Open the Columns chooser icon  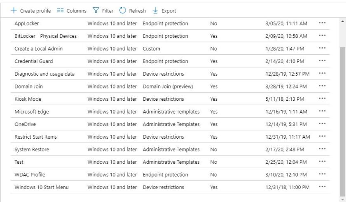pyautogui.click(x=59, y=11)
